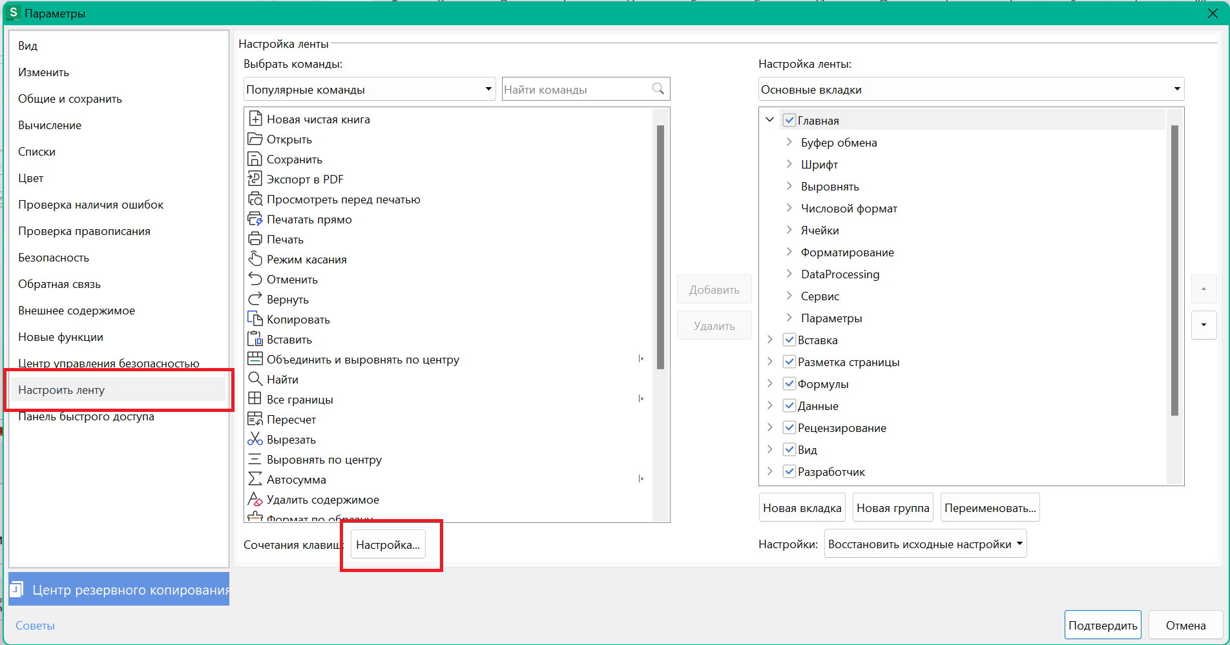The image size is (1230, 645).
Task: Collapse the Главная tab tree item
Action: (x=769, y=119)
